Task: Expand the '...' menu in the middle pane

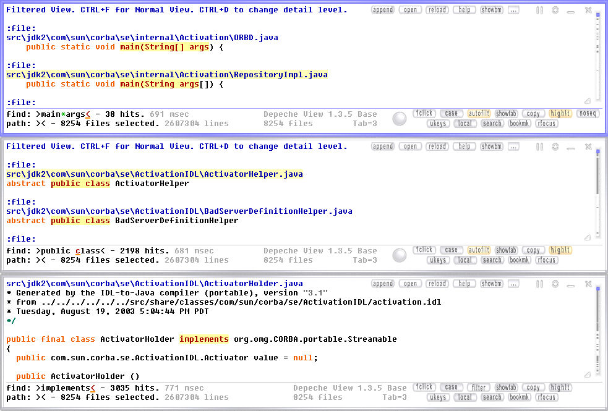Action: [x=513, y=147]
